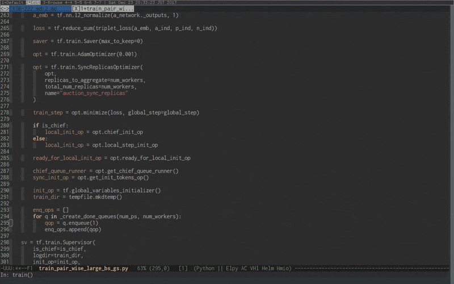Viewport: 454px width, 284px height.
Task: Click line number 297 in the gutter
Action: (x=5, y=236)
